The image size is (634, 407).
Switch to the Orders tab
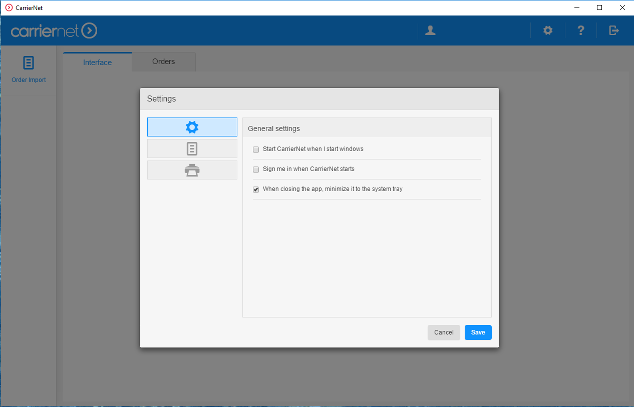(164, 61)
